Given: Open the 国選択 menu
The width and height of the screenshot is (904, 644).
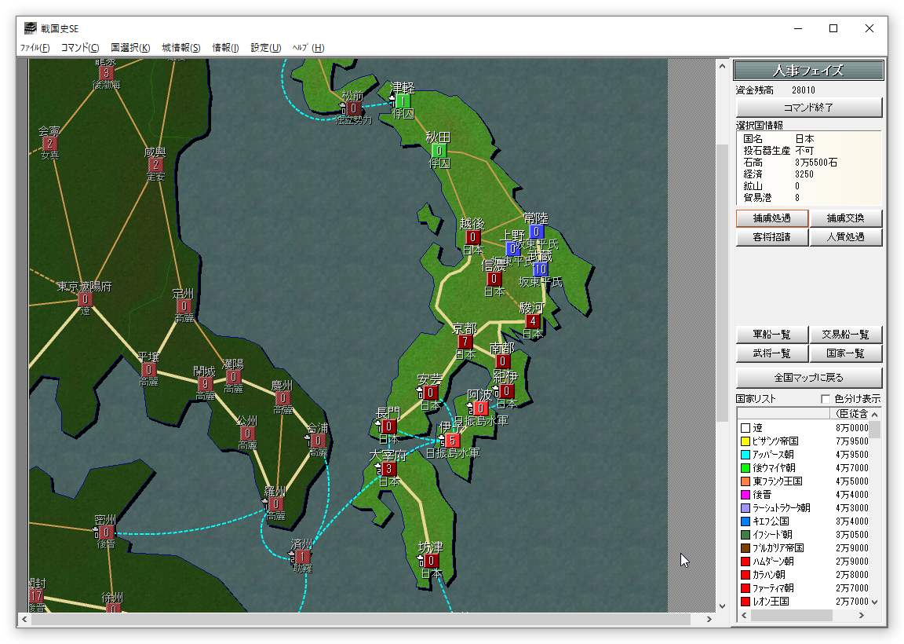Looking at the screenshot, I should tap(130, 48).
